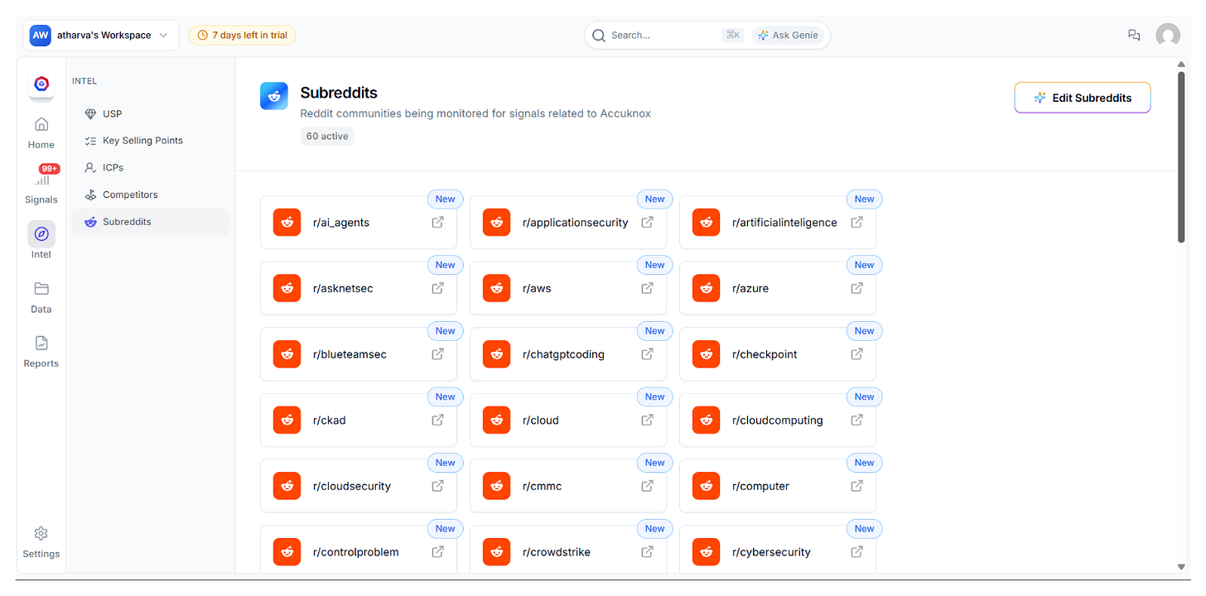Open ICPs under Intel
This screenshot has width=1206, height=596.
point(150,167)
